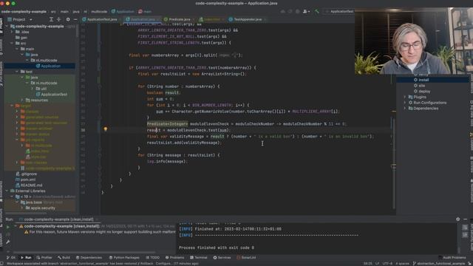This screenshot has height=266, width=473.
Task: Click the UTF-8 encoding in status bar
Action: tap(387, 264)
